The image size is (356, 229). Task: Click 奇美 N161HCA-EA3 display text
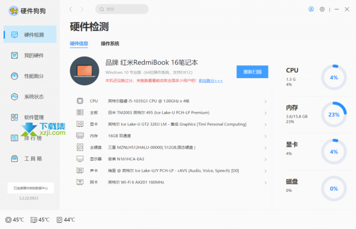126,159
